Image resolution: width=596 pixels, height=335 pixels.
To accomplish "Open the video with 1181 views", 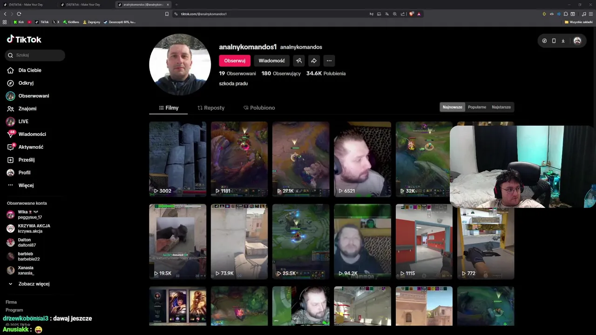I will 239,159.
